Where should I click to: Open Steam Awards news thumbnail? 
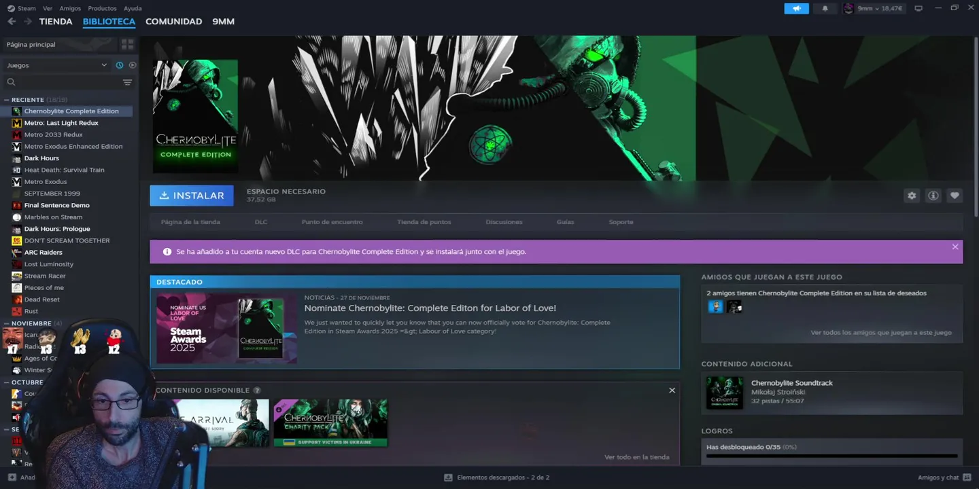(x=226, y=328)
